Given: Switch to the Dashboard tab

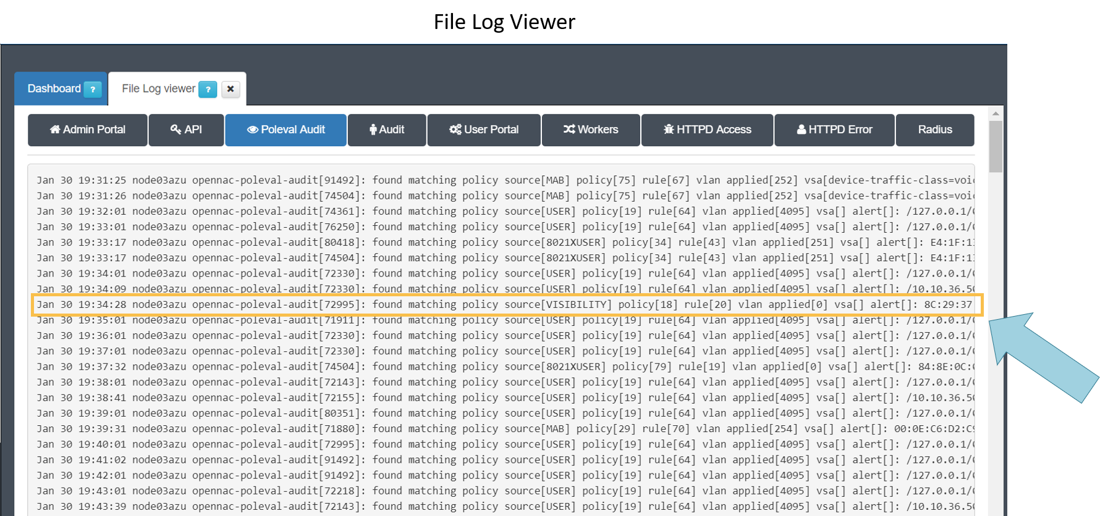Looking at the screenshot, I should pyautogui.click(x=54, y=89).
